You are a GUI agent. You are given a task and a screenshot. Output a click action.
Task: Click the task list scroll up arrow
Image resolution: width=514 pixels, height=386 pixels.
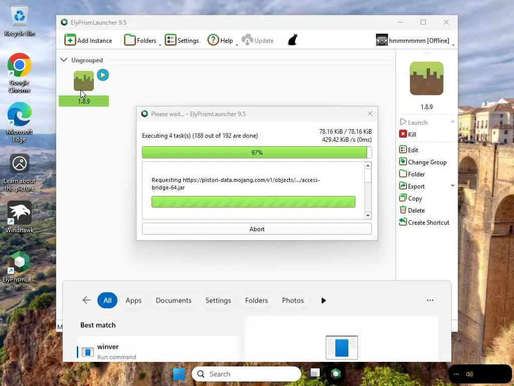368,165
